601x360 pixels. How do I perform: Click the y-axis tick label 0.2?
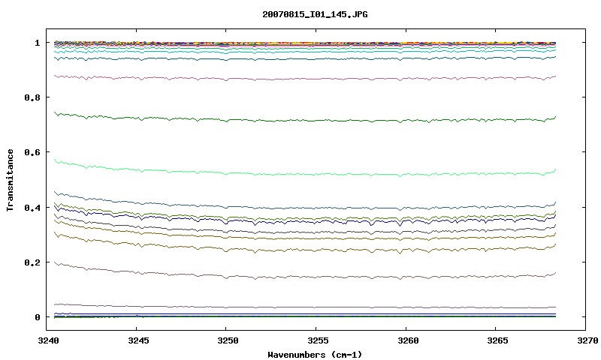tap(32, 262)
